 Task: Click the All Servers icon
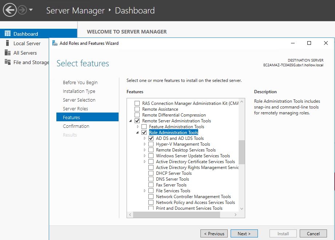[8, 53]
